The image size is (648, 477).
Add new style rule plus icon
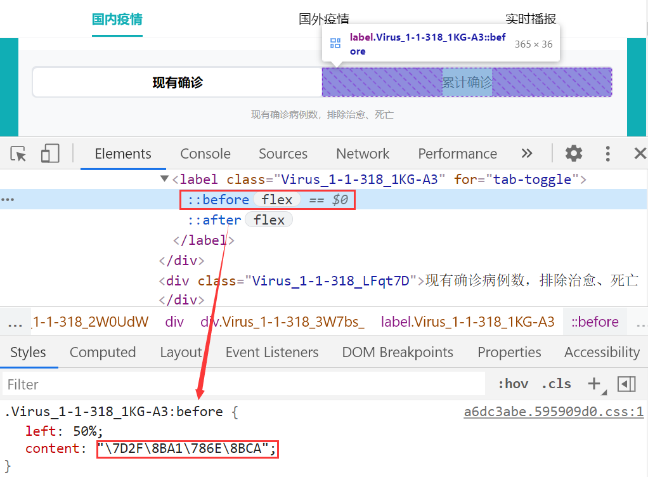[x=594, y=384]
